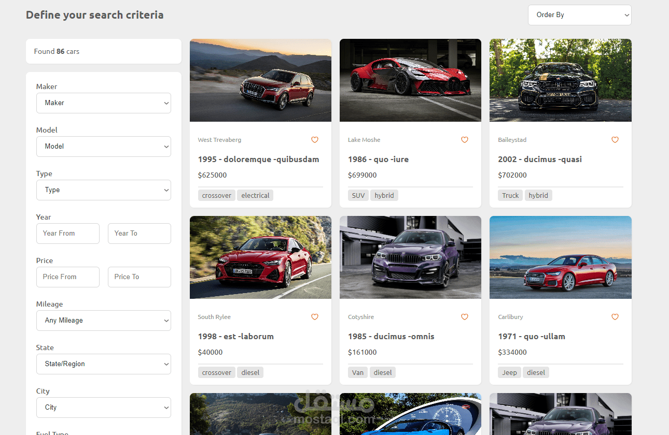Screen dimensions: 669x435
Task: Click the Found 86 cars text
Action: (57, 51)
